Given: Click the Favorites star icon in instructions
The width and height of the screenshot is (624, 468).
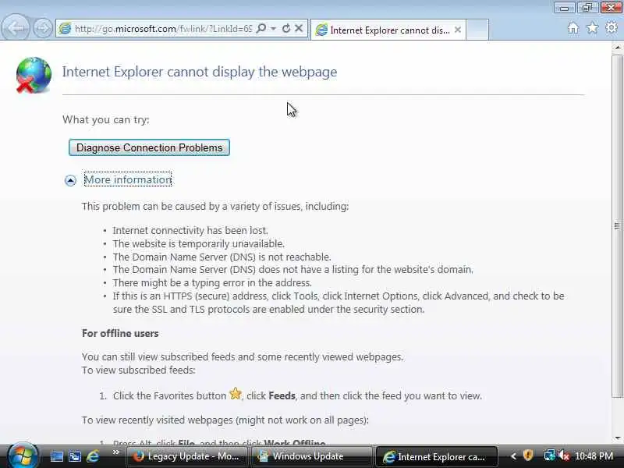Looking at the screenshot, I should click(236, 394).
